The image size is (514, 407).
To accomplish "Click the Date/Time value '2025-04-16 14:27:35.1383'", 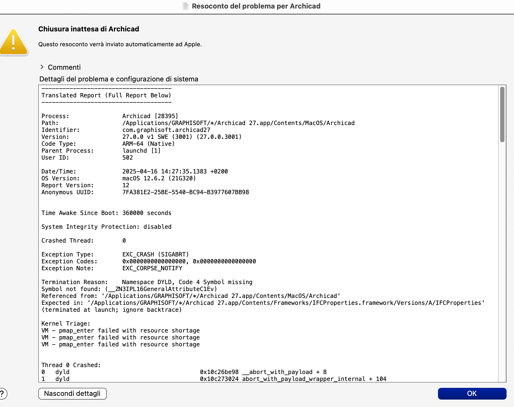I will [x=165, y=171].
